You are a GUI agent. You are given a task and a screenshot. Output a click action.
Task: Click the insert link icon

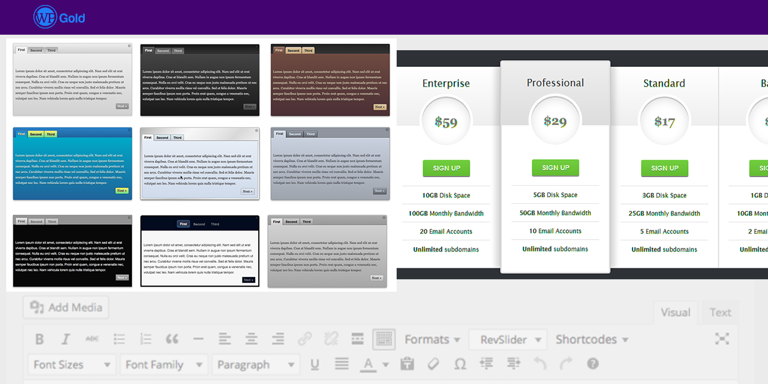pos(304,339)
